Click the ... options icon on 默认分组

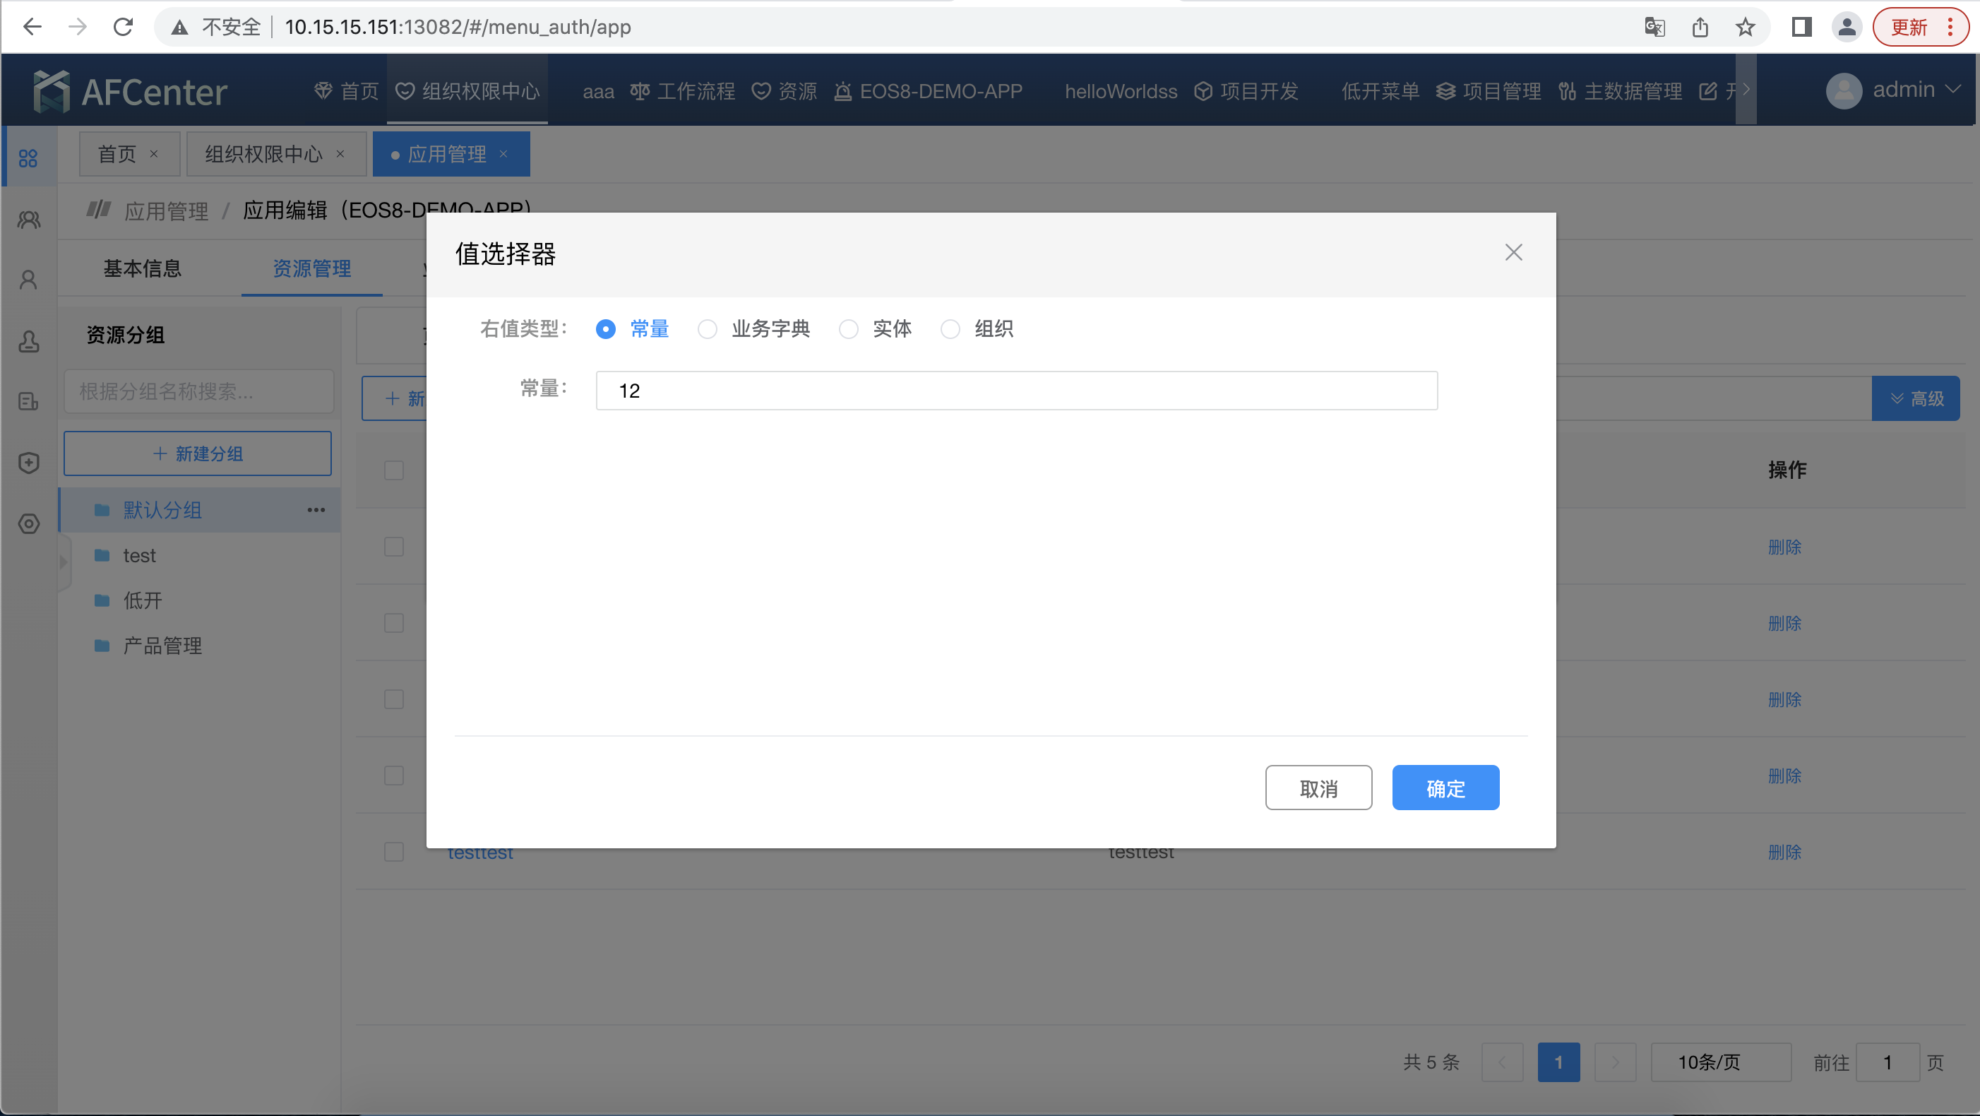coord(316,509)
